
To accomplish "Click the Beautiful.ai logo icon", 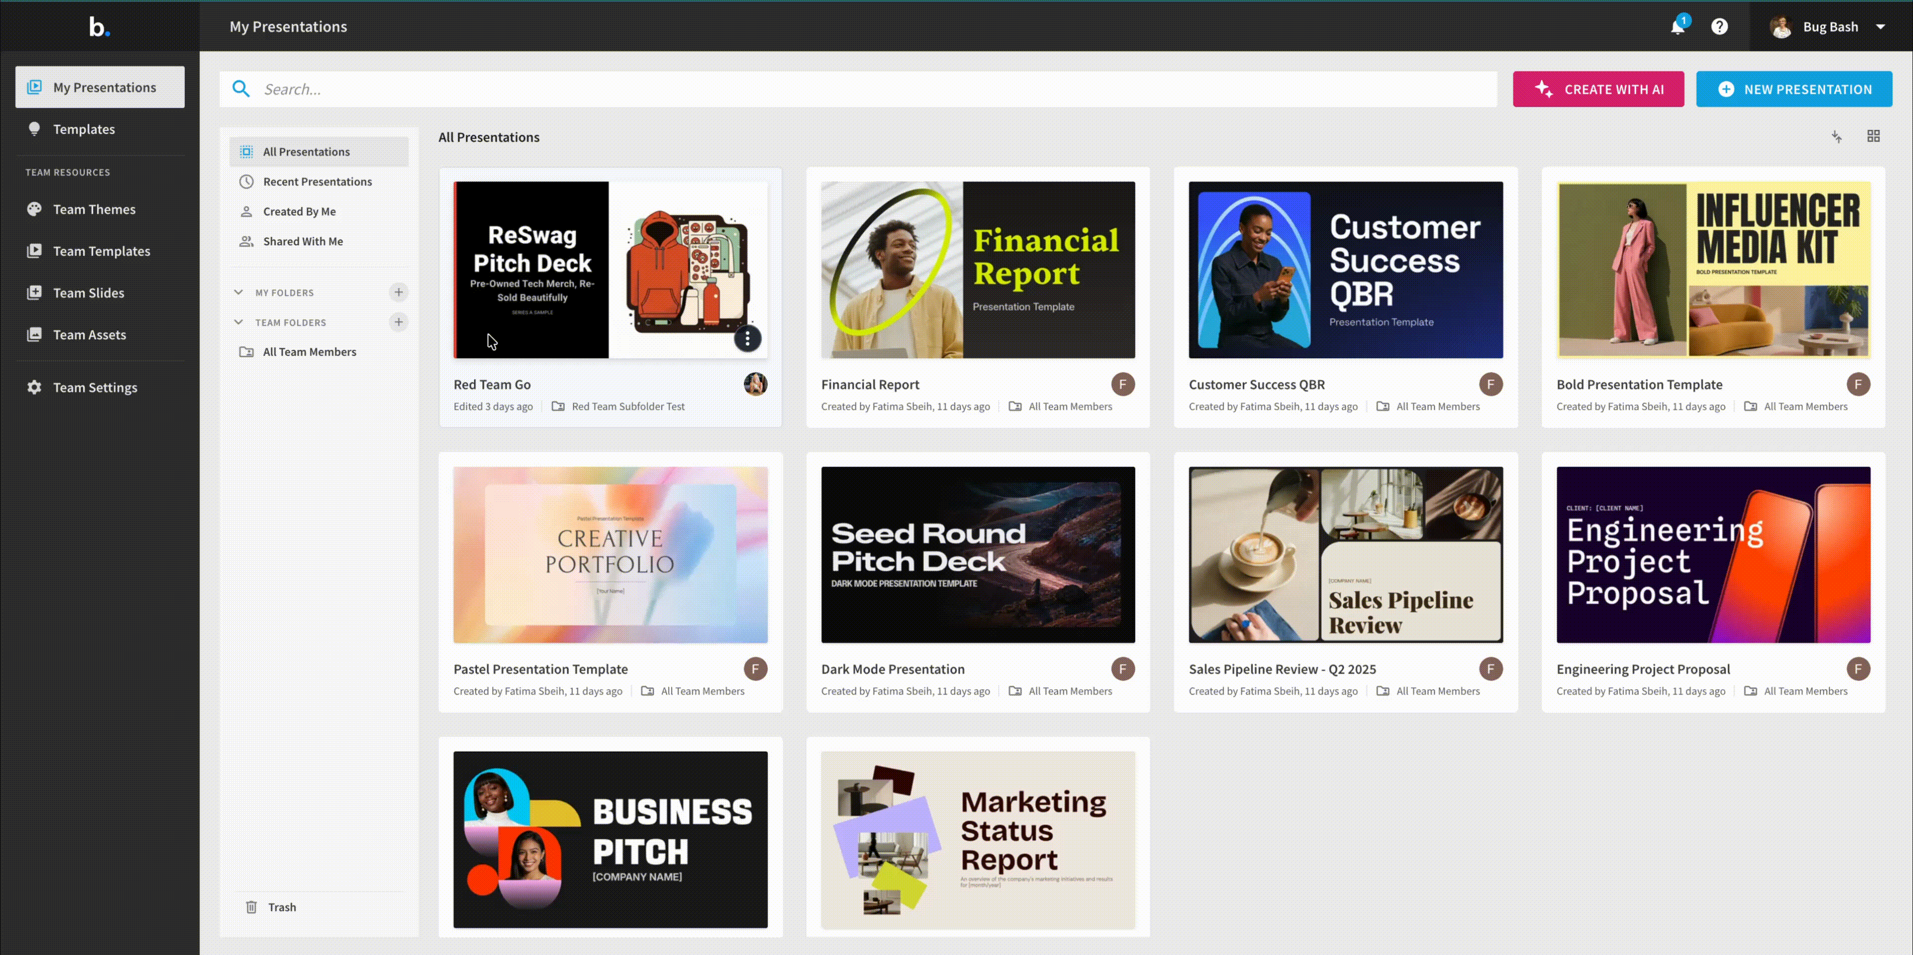I will click(x=100, y=27).
